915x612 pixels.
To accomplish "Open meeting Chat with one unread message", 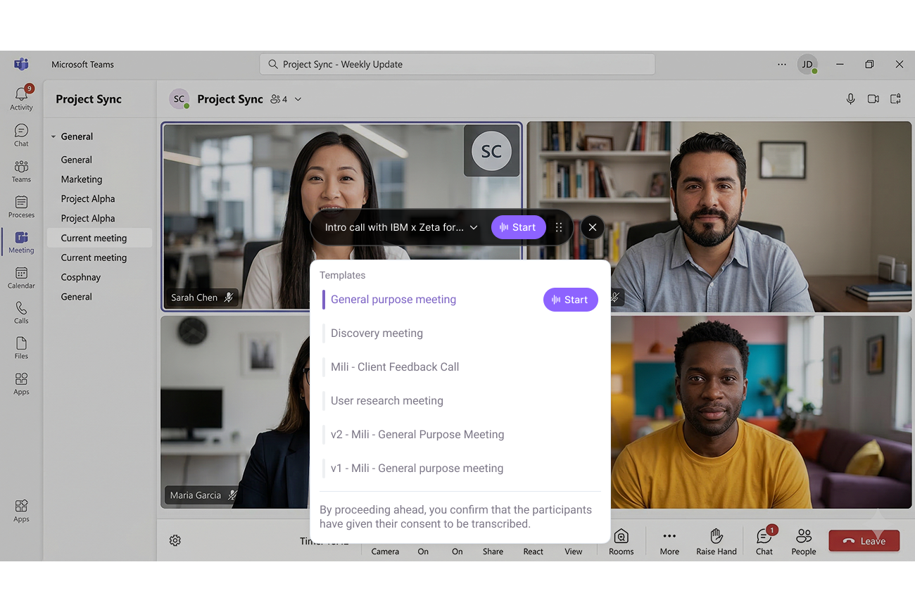I will (x=764, y=542).
